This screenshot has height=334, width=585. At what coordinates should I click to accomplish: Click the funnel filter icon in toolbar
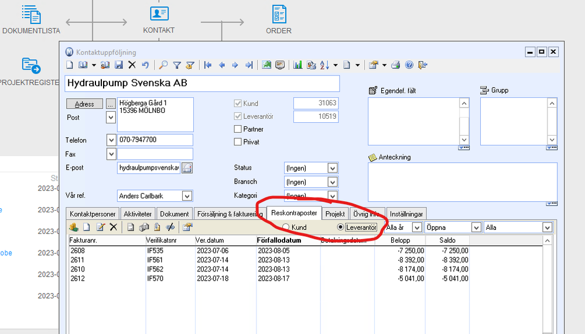point(177,66)
